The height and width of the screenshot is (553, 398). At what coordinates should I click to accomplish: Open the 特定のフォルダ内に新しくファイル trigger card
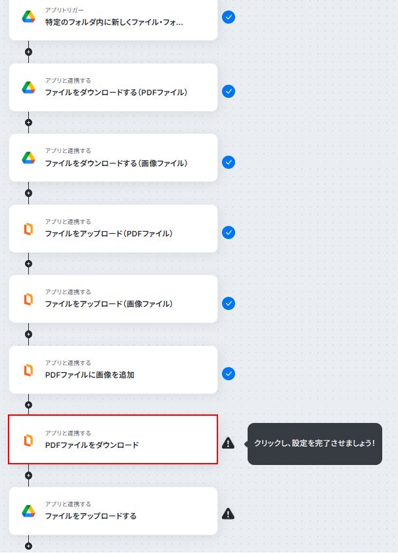click(113, 20)
